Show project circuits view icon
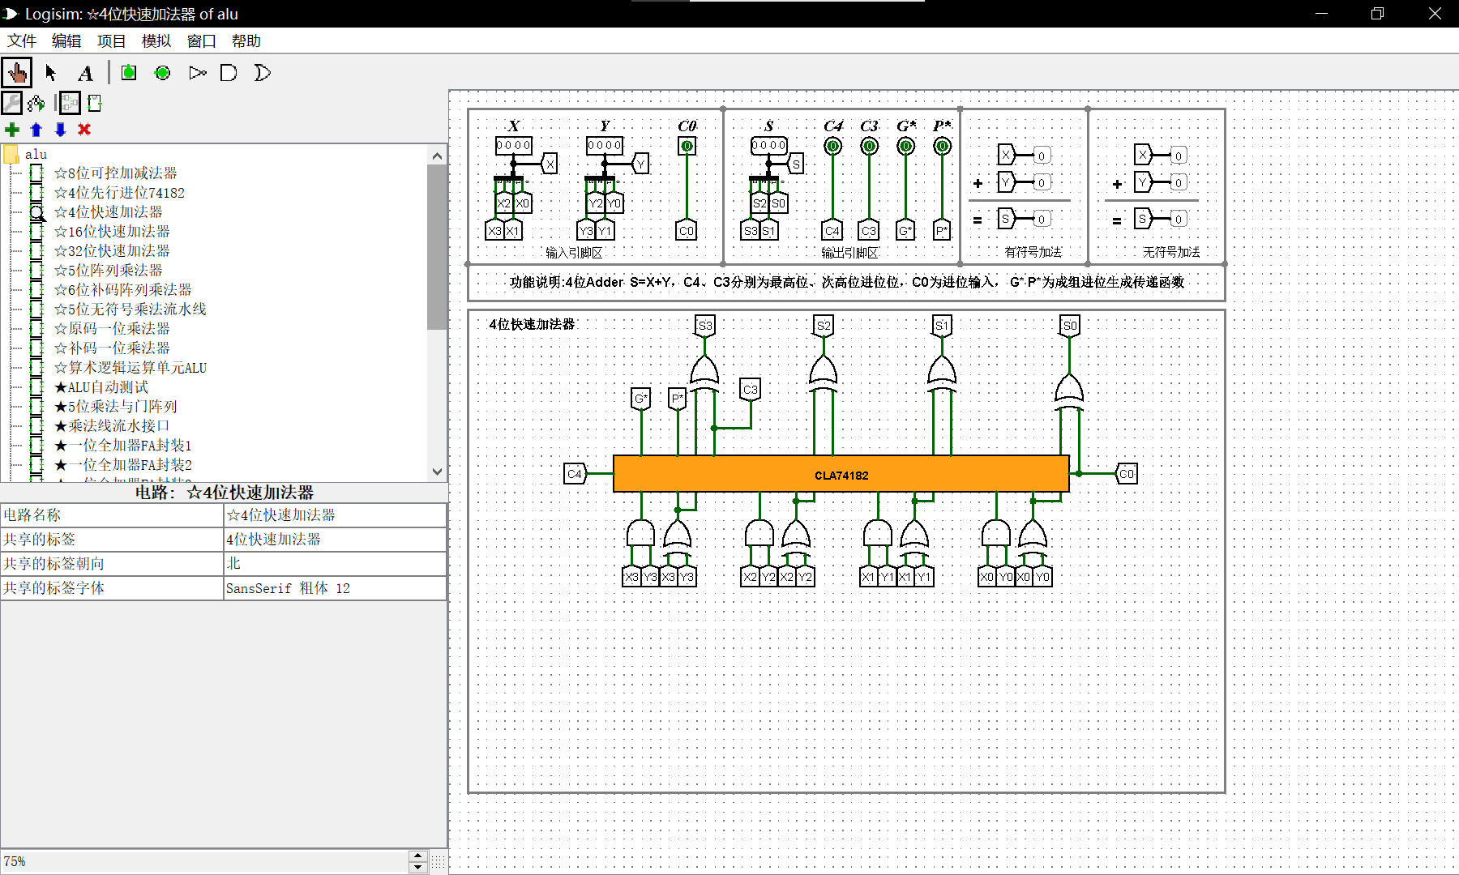Viewport: 1459px width, 875px height. click(x=12, y=103)
